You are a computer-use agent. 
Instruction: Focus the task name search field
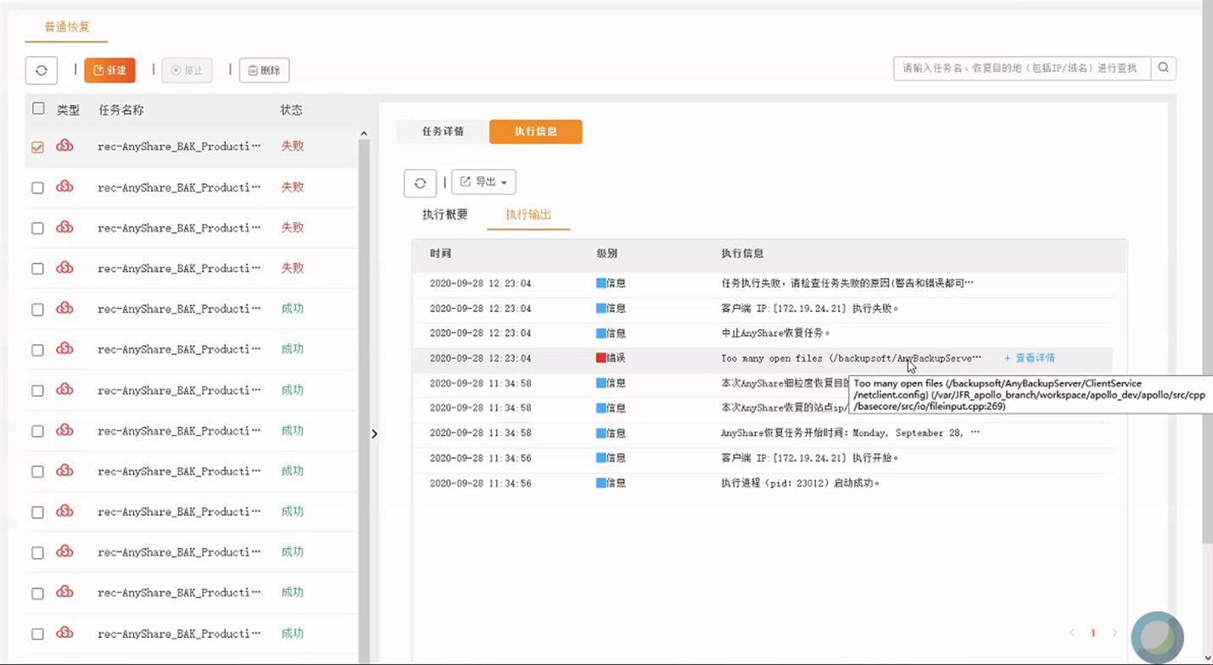pyautogui.click(x=1022, y=68)
